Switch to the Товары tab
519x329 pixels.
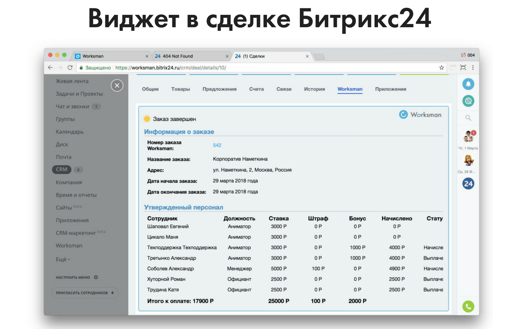tap(180, 89)
